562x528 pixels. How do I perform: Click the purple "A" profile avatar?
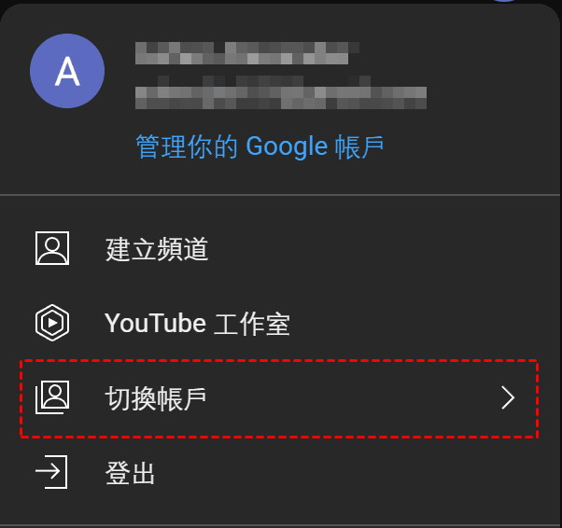click(x=67, y=71)
